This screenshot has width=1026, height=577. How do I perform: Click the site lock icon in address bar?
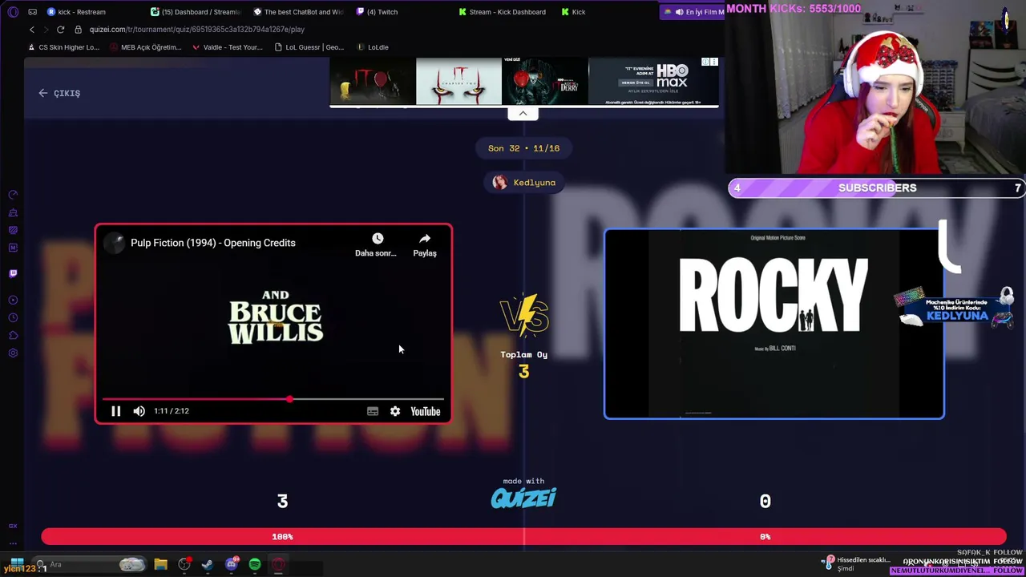78,30
